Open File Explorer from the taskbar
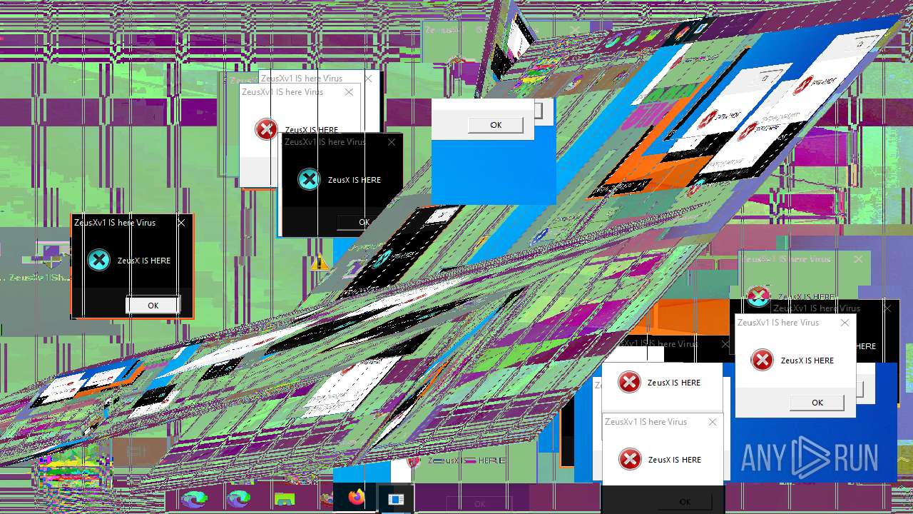 285,498
